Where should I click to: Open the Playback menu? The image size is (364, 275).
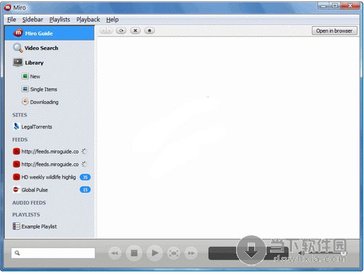[88, 20]
